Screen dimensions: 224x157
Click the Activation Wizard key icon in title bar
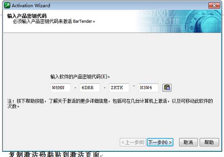point(7,5)
